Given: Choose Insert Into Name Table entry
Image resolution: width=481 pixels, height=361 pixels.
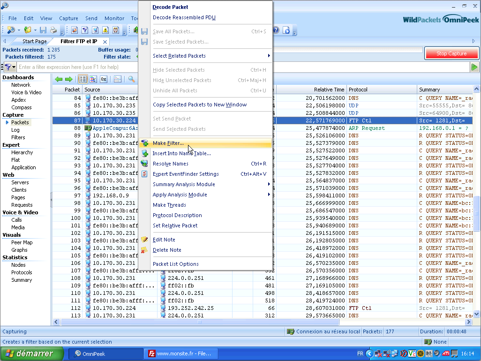Looking at the screenshot, I should (x=205, y=153).
